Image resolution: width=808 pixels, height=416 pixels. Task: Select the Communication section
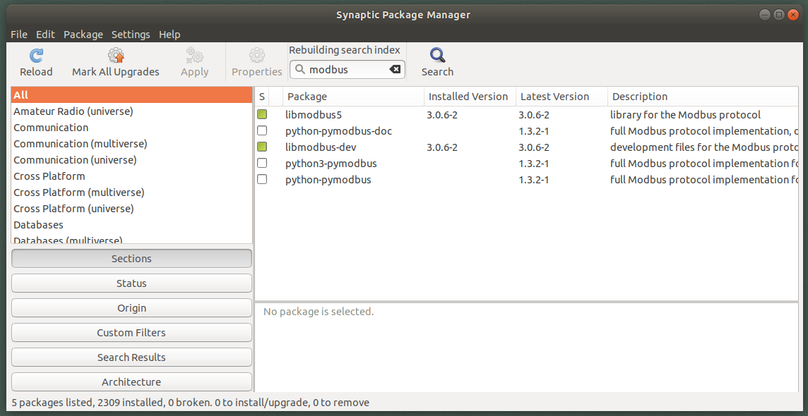click(x=132, y=128)
